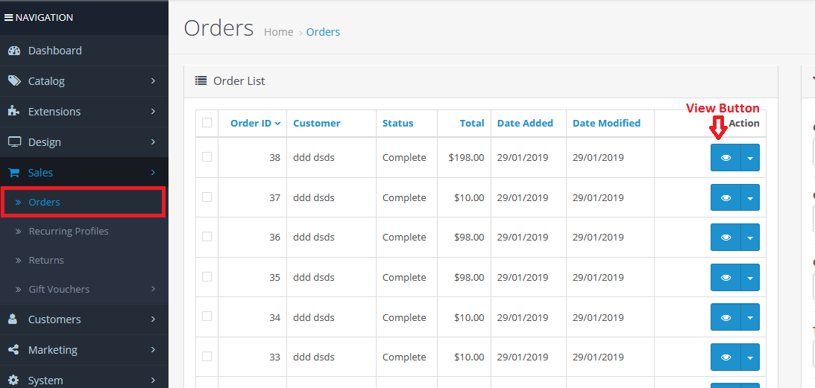Click the NAVIGATION header text
The width and height of the screenshot is (815, 388).
[x=44, y=18]
